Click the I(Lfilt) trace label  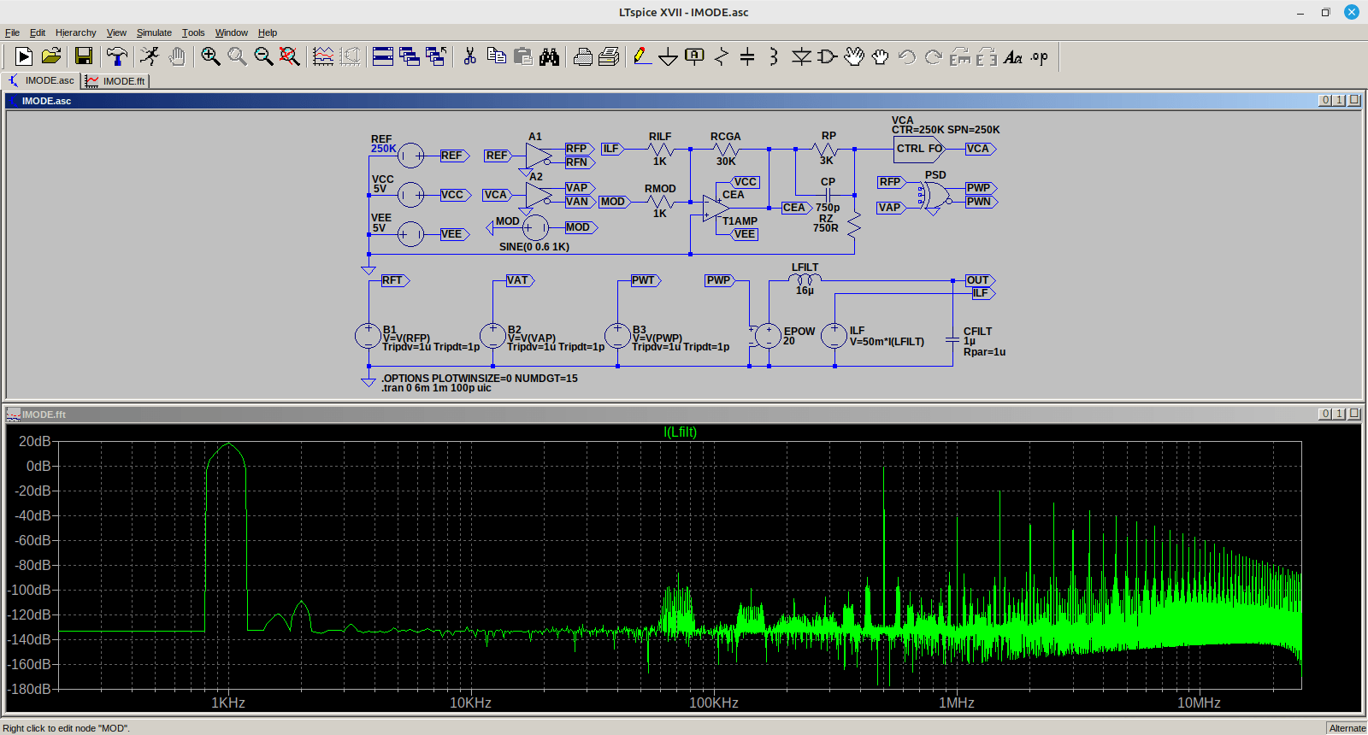(x=680, y=432)
